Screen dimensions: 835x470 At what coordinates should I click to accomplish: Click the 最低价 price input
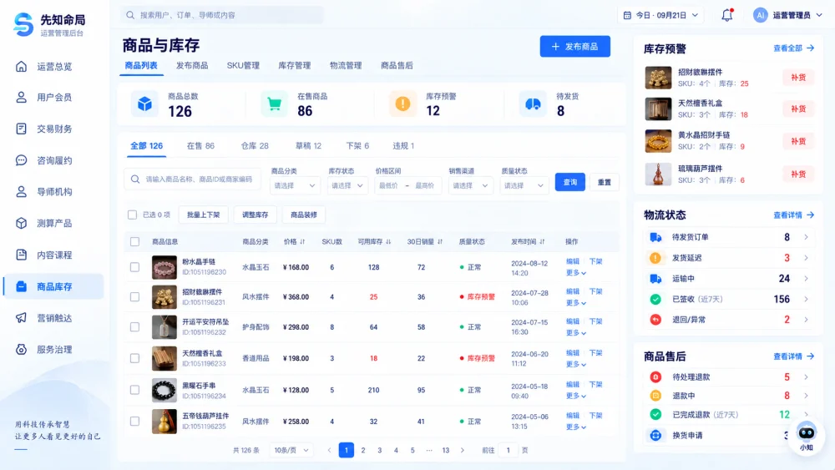[389, 186]
